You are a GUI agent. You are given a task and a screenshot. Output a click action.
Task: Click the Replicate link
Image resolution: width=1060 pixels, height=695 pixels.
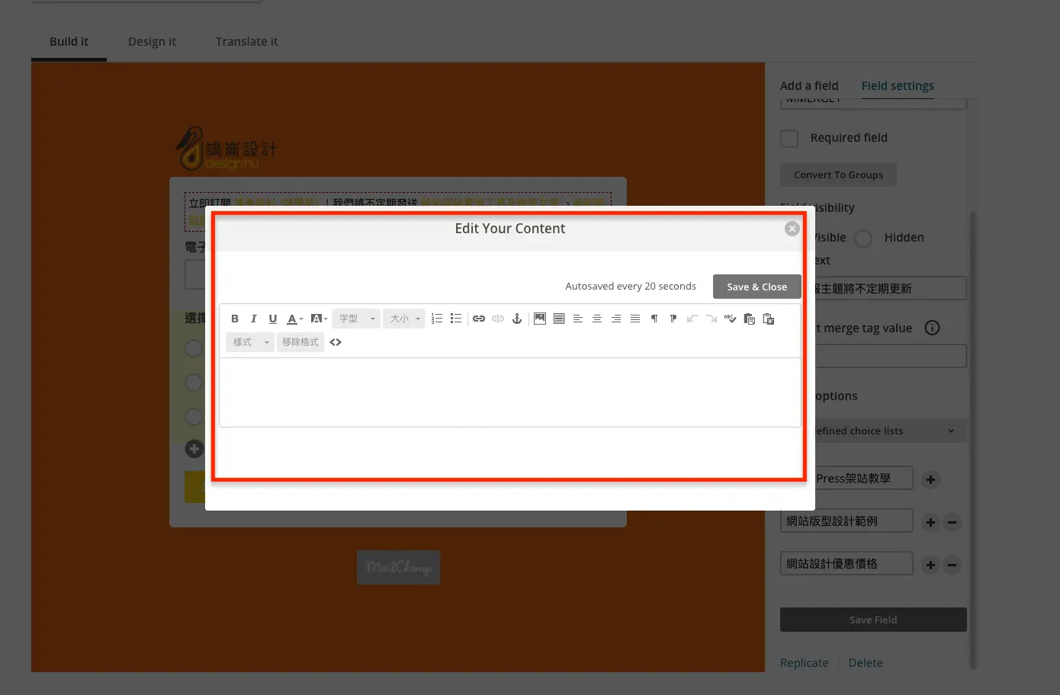point(804,663)
